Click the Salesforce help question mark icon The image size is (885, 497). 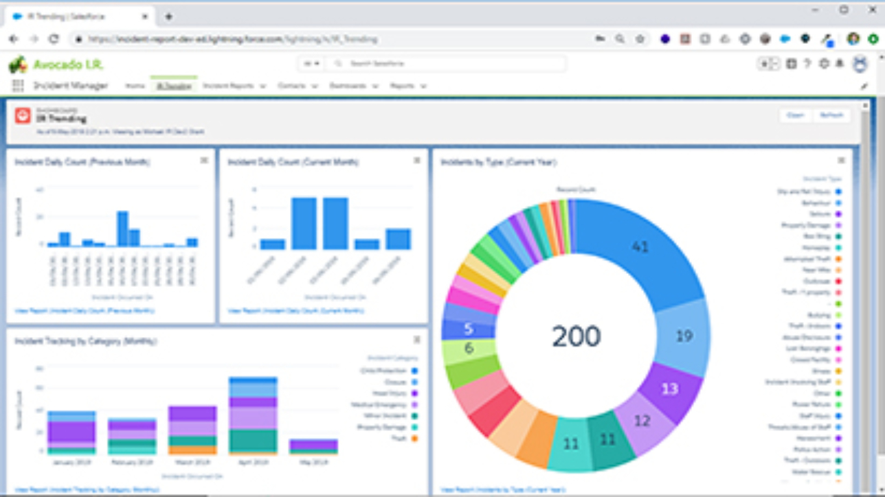807,64
